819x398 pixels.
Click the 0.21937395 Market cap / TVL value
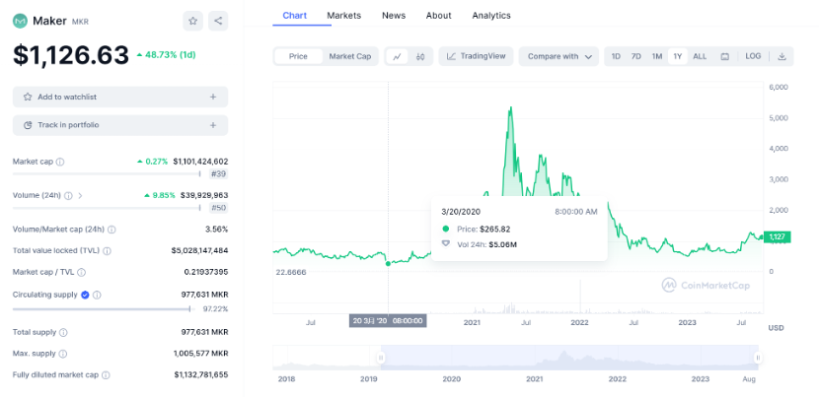click(206, 272)
